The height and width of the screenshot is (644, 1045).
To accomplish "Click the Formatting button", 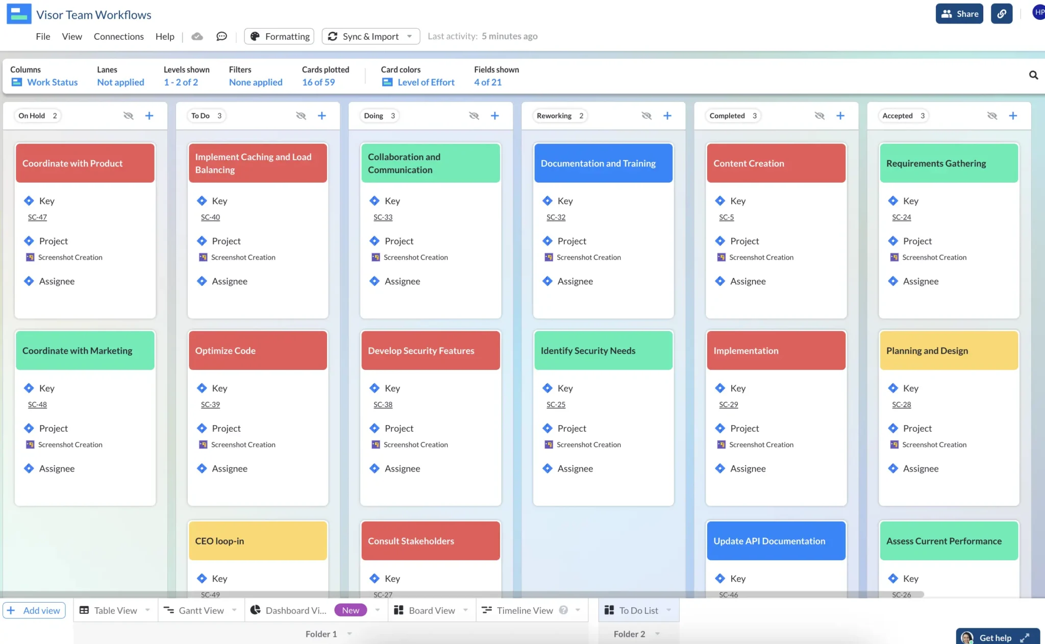I will coord(279,36).
